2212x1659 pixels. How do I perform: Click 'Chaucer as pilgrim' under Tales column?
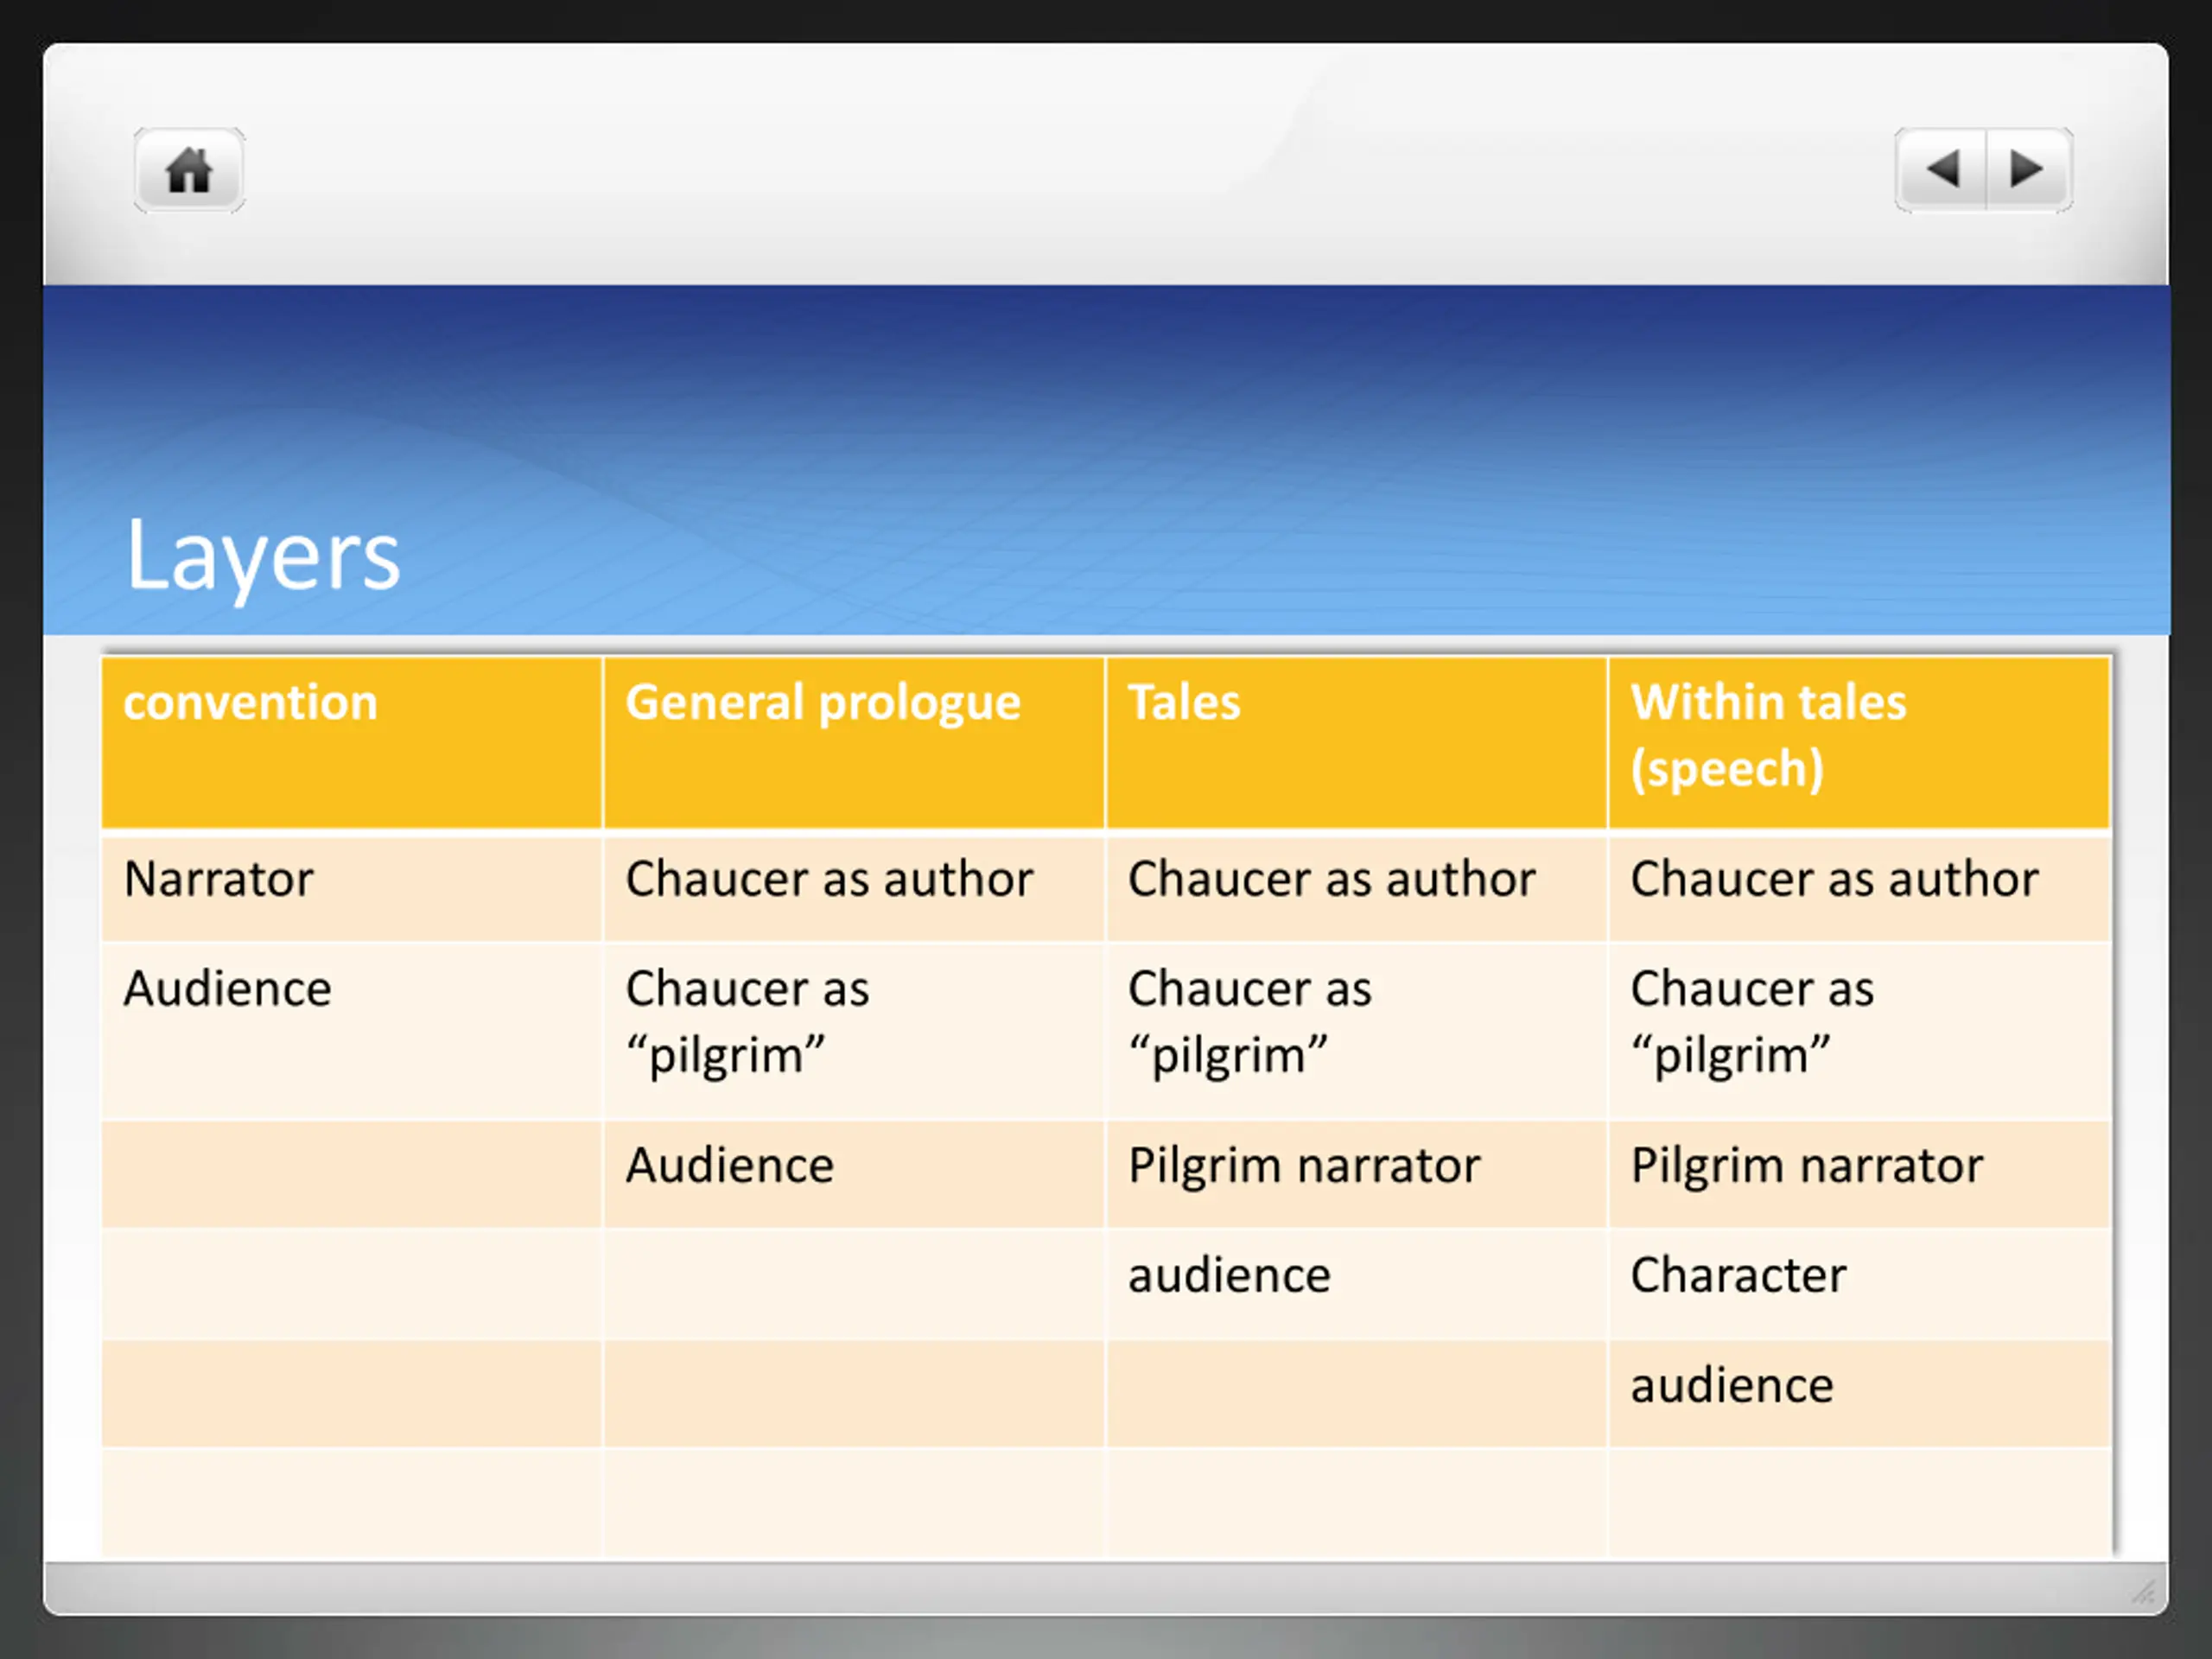[x=1250, y=1022]
